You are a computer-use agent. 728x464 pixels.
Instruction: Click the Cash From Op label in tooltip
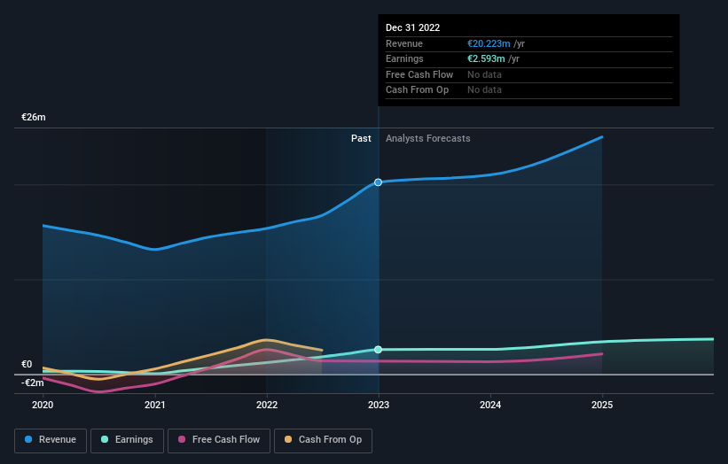click(417, 90)
